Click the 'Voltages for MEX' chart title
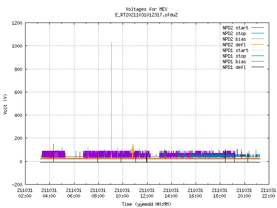Viewport: 277px width, 208px height. [146, 9]
